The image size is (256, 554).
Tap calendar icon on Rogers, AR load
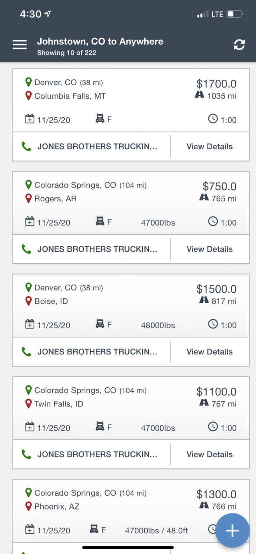[x=29, y=222]
